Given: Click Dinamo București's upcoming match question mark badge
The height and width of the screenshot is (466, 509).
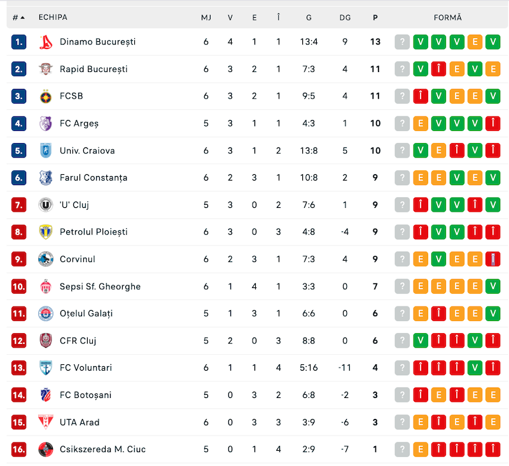Looking at the screenshot, I should pos(402,42).
